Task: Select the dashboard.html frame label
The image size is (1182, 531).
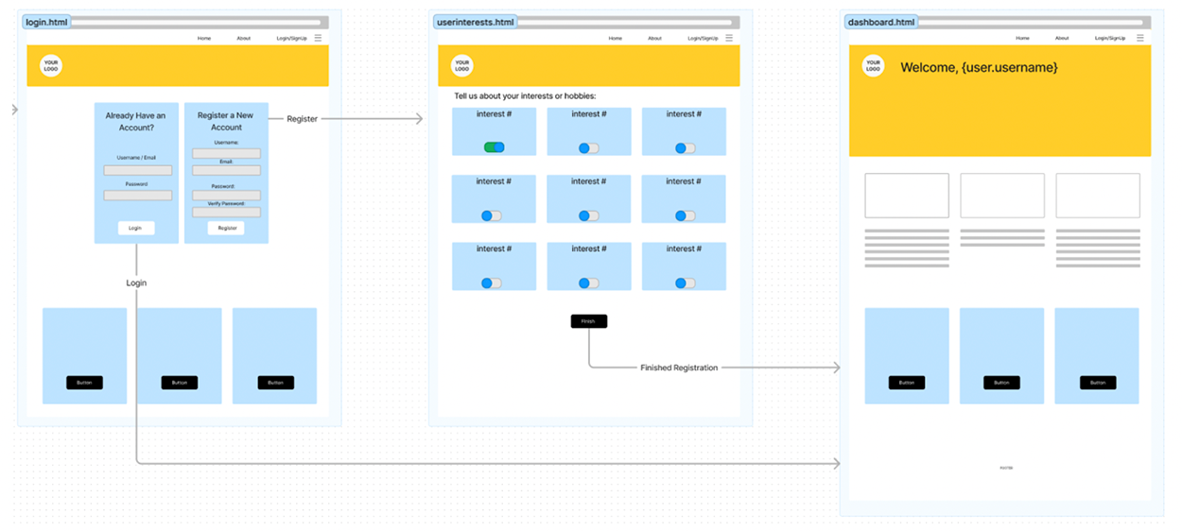Action: pos(881,22)
